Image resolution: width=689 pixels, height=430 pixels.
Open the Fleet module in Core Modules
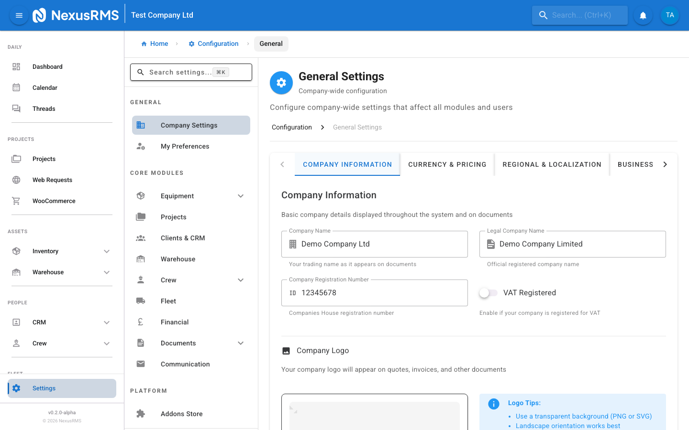point(168,301)
